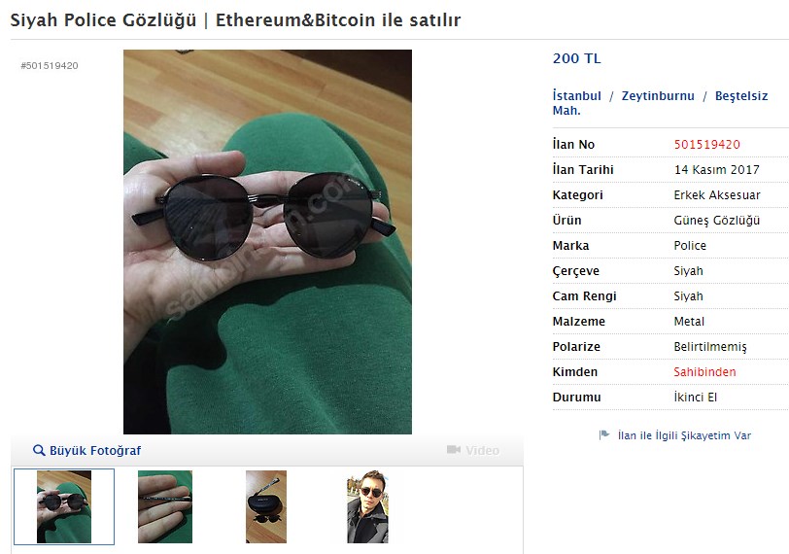This screenshot has width=789, height=554.
Task: Click the main sunglasses photo
Action: [268, 242]
